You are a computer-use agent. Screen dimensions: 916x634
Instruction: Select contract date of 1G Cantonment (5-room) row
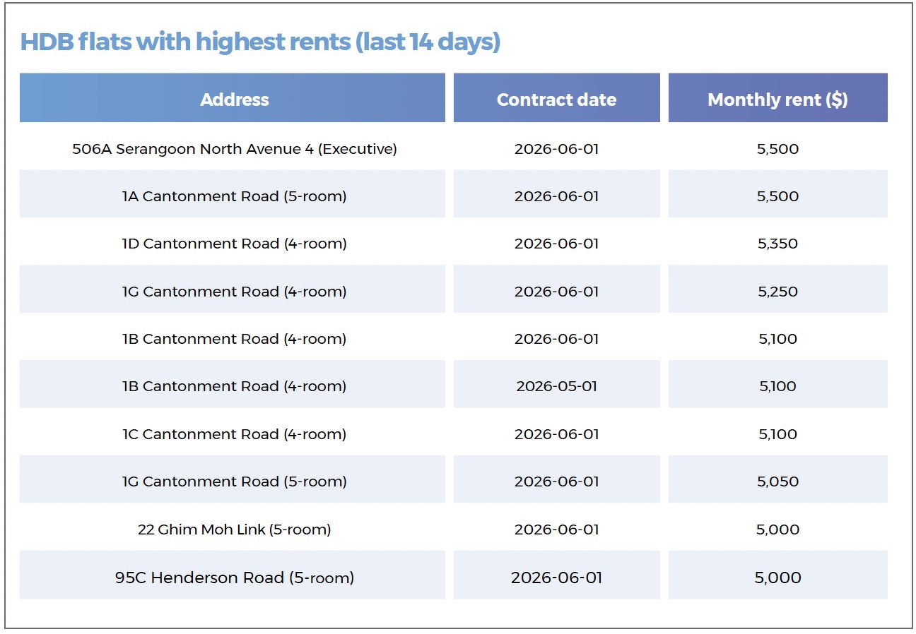557,482
